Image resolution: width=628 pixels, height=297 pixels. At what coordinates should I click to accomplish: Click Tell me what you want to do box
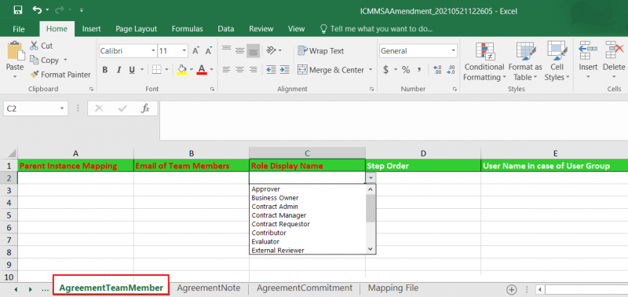(377, 29)
